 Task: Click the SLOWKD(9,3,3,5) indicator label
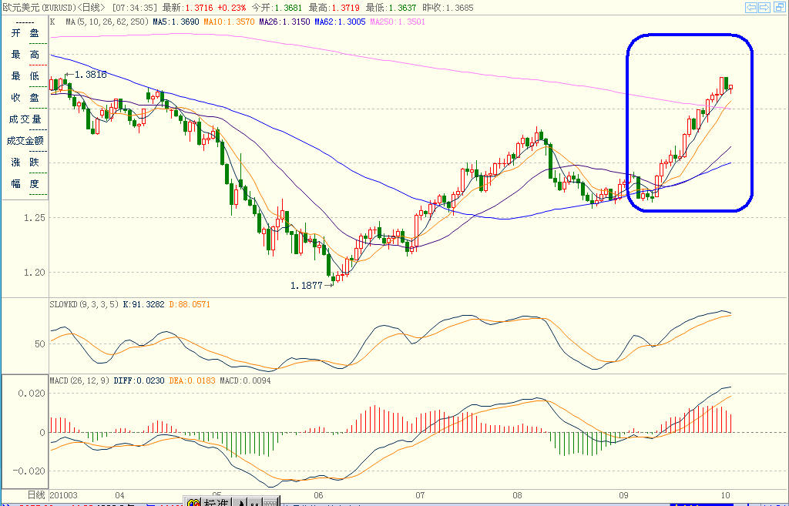point(85,304)
